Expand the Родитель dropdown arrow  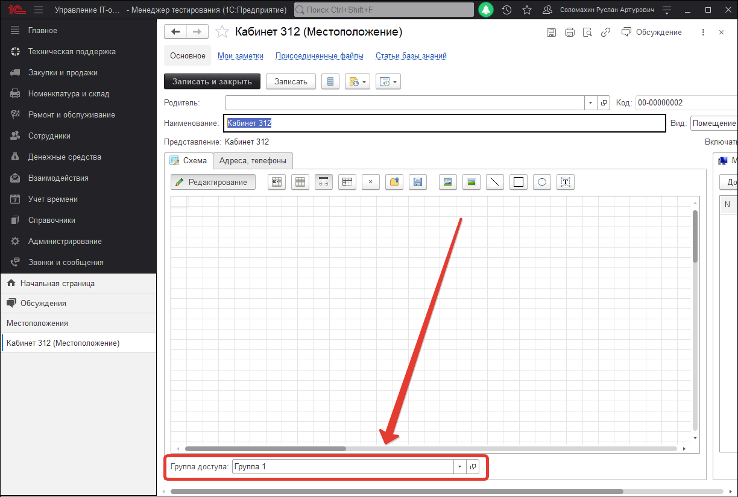click(590, 103)
